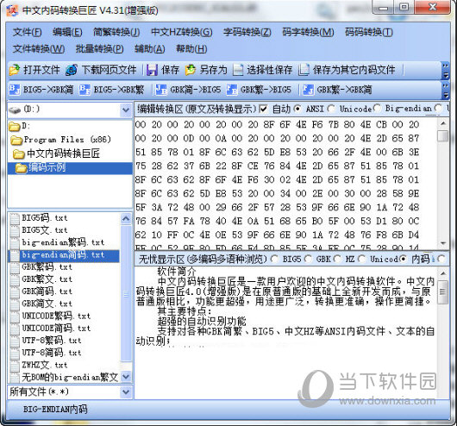
Task: Open the D: drive dropdown
Action: point(126,110)
